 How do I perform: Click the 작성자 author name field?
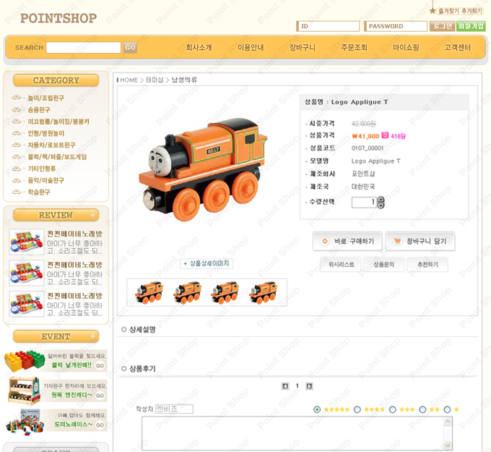[x=174, y=409]
